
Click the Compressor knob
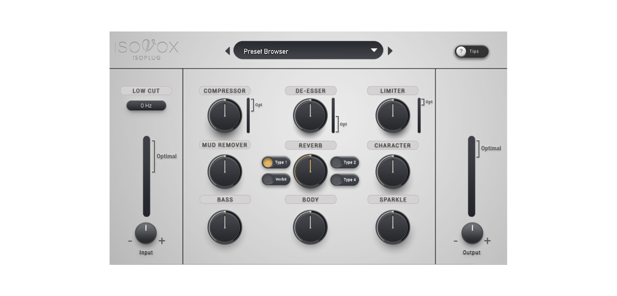[x=225, y=116]
